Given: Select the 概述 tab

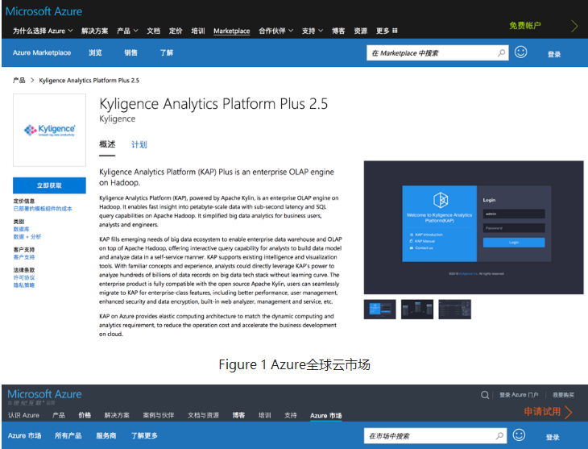Looking at the screenshot, I should tap(107, 144).
